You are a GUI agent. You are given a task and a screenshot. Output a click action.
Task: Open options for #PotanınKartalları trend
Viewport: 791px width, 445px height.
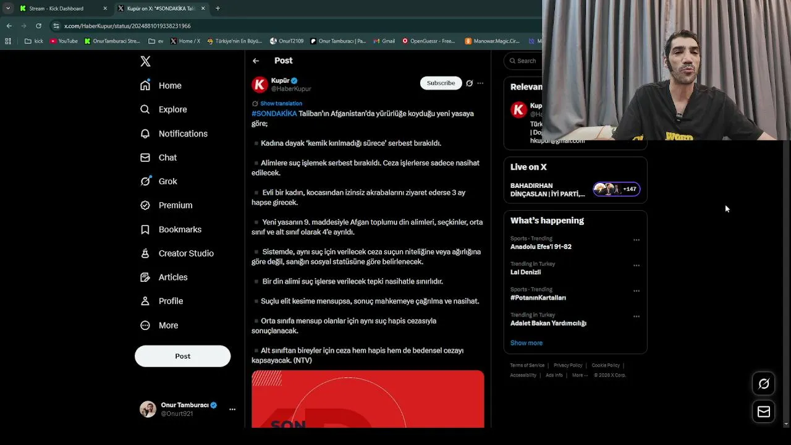(x=637, y=291)
